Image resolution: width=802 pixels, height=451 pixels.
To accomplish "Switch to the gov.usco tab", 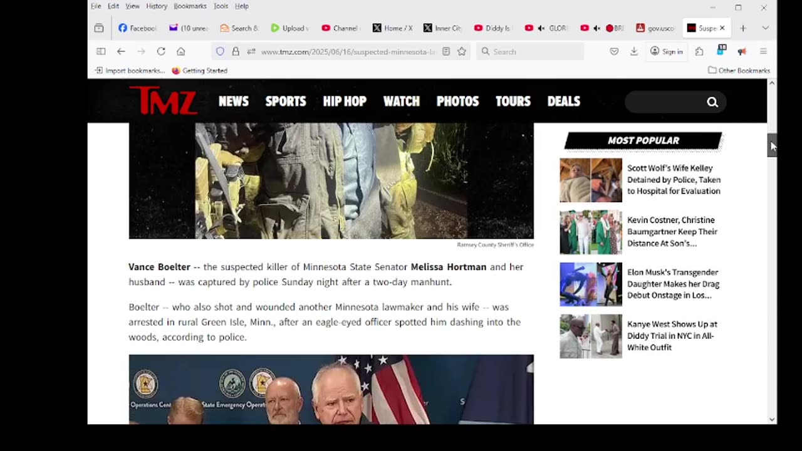I will pos(655,28).
